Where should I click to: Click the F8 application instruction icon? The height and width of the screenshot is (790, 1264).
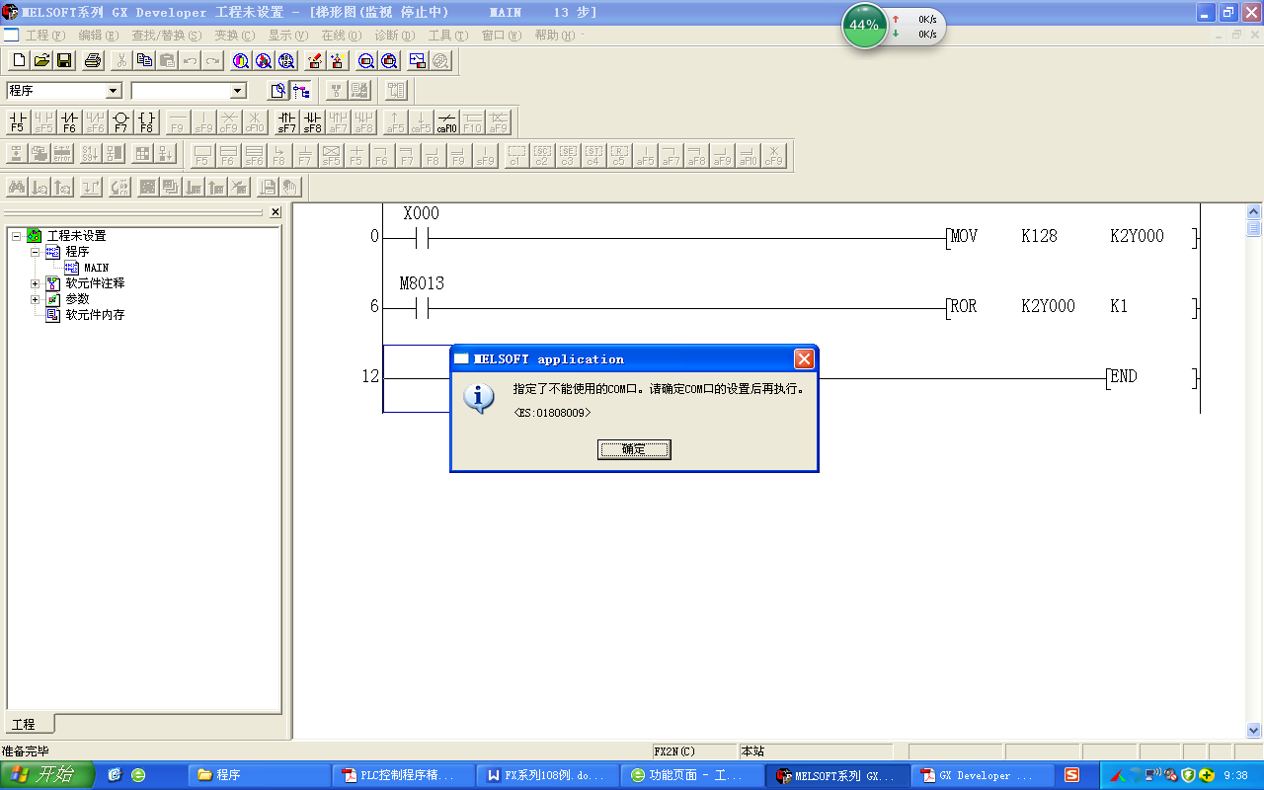pos(146,122)
